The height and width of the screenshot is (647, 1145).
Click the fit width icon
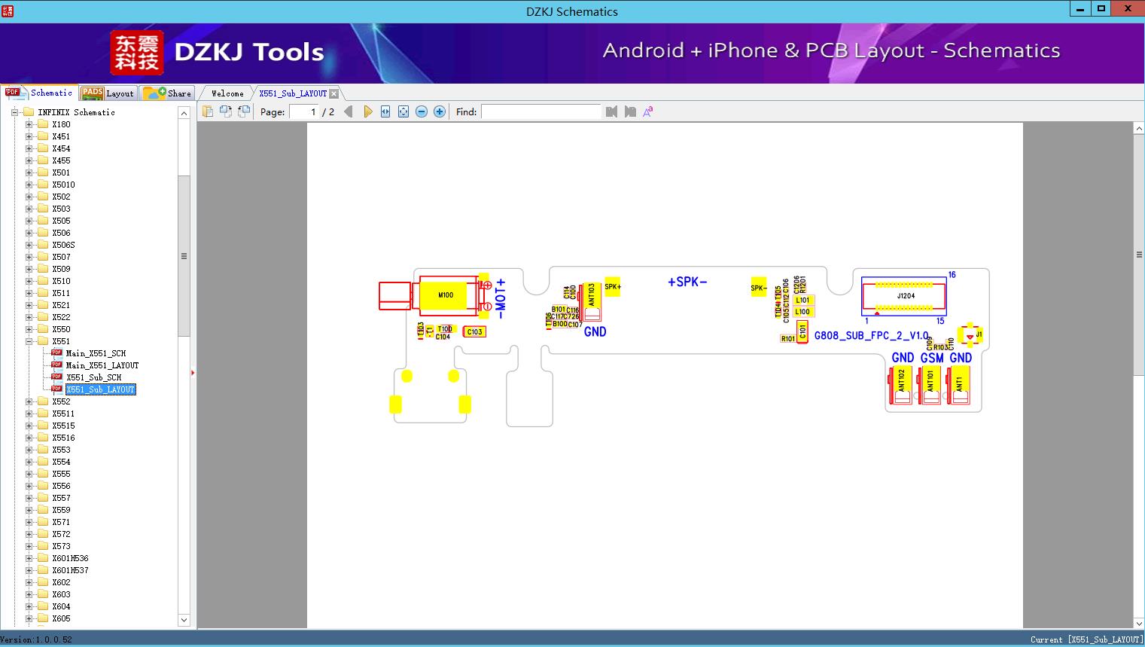385,111
